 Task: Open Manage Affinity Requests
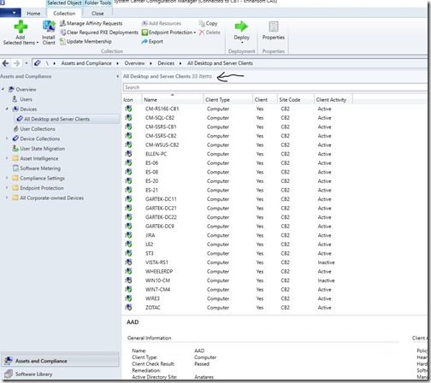tap(91, 23)
